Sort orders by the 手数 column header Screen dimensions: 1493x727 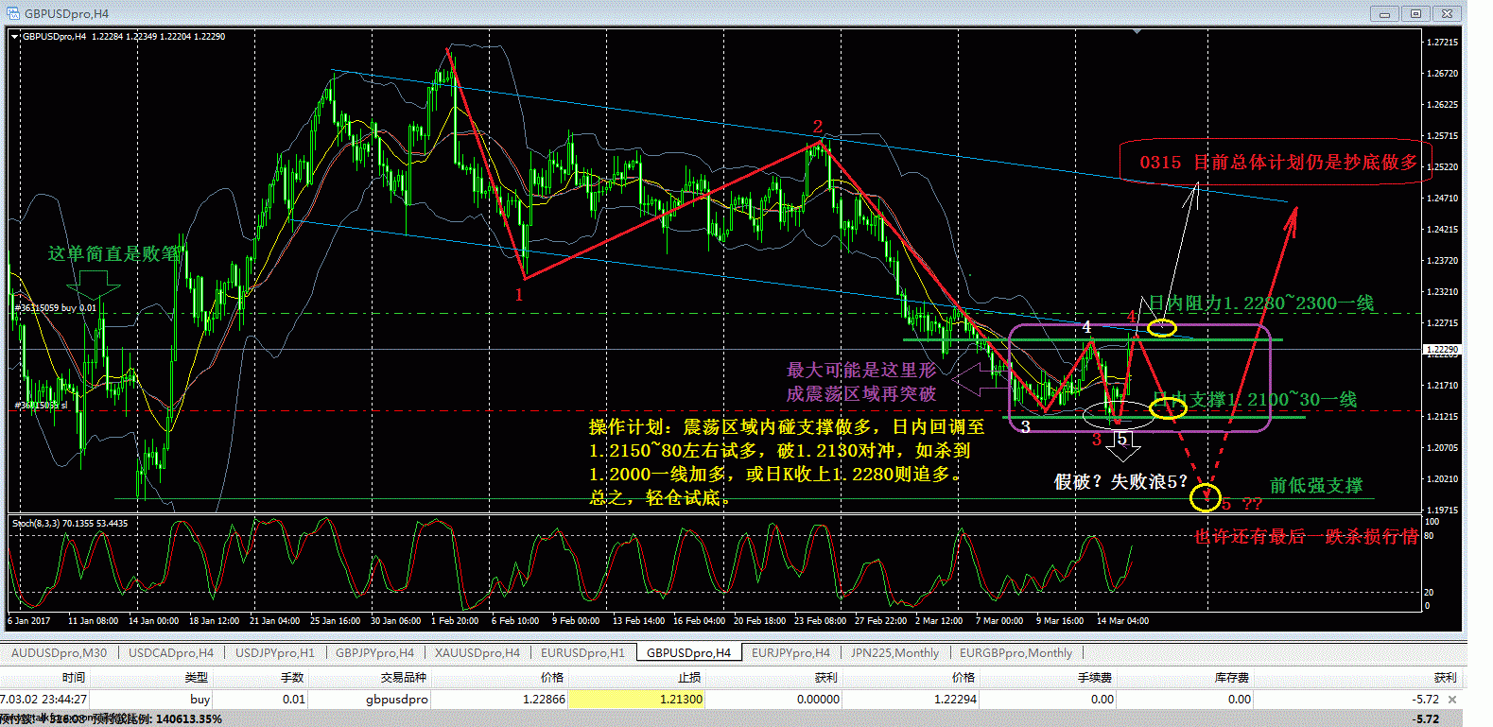292,678
